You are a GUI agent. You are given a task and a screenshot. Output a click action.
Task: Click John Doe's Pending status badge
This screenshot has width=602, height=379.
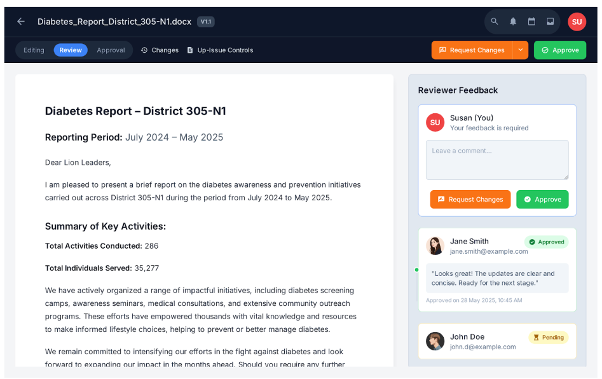[548, 338]
